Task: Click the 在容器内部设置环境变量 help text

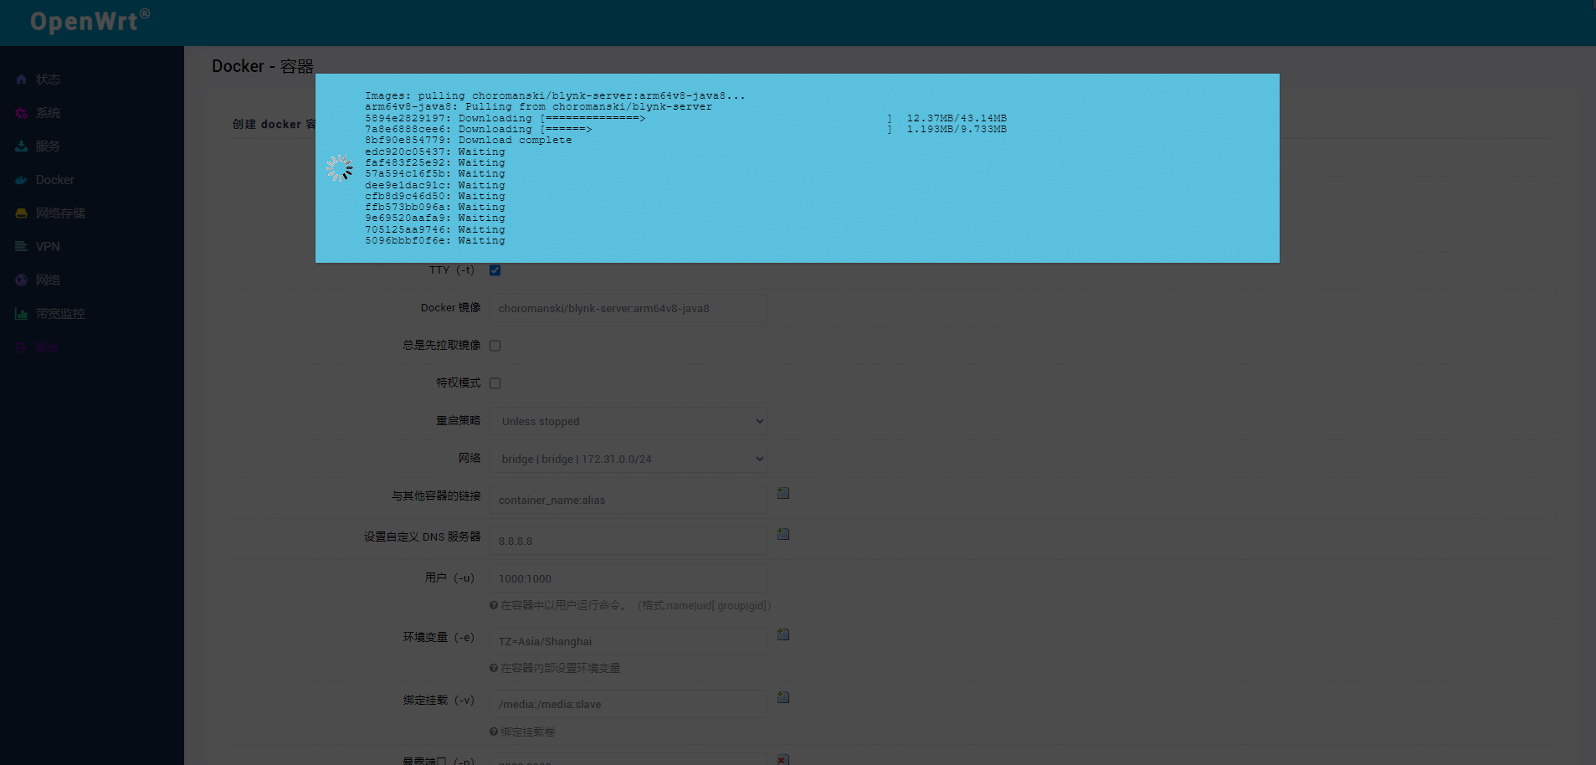Action: click(x=561, y=668)
